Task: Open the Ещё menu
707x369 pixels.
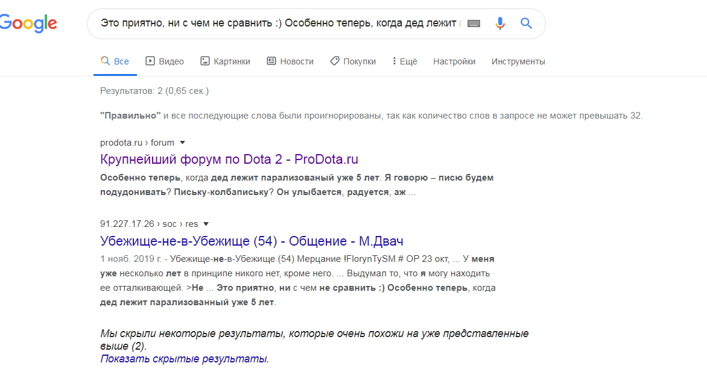Action: pos(404,61)
